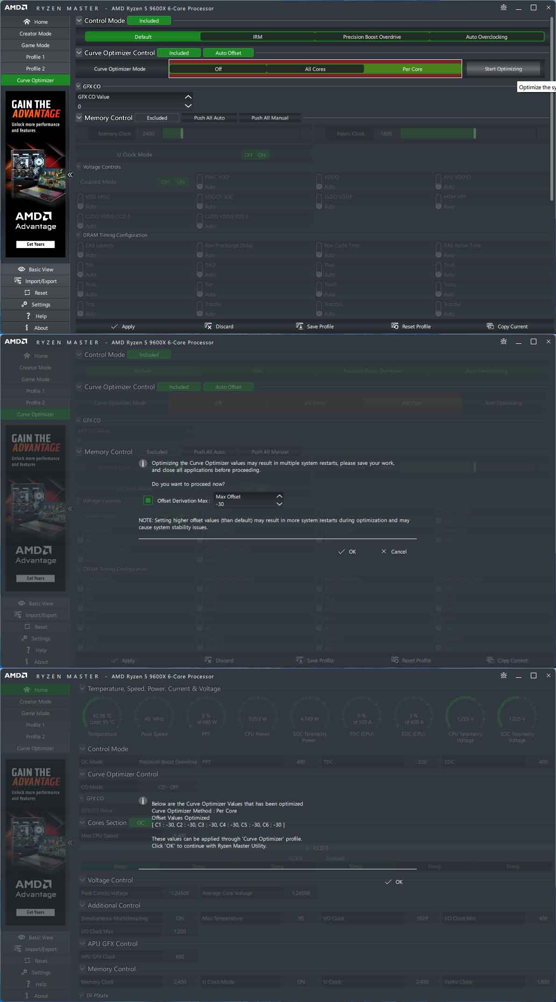The image size is (556, 1002).
Task: Open Settings via the gear icon in the top undimmed window
Action: 24,304
